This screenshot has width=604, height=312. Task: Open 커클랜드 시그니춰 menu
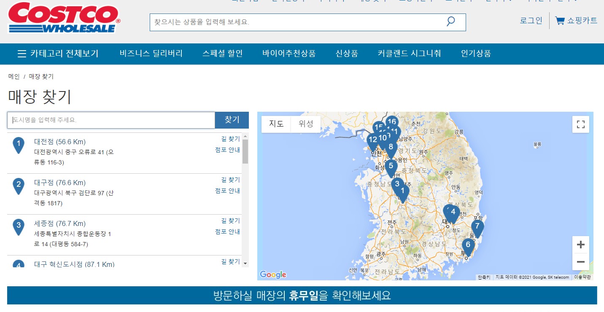pos(409,54)
